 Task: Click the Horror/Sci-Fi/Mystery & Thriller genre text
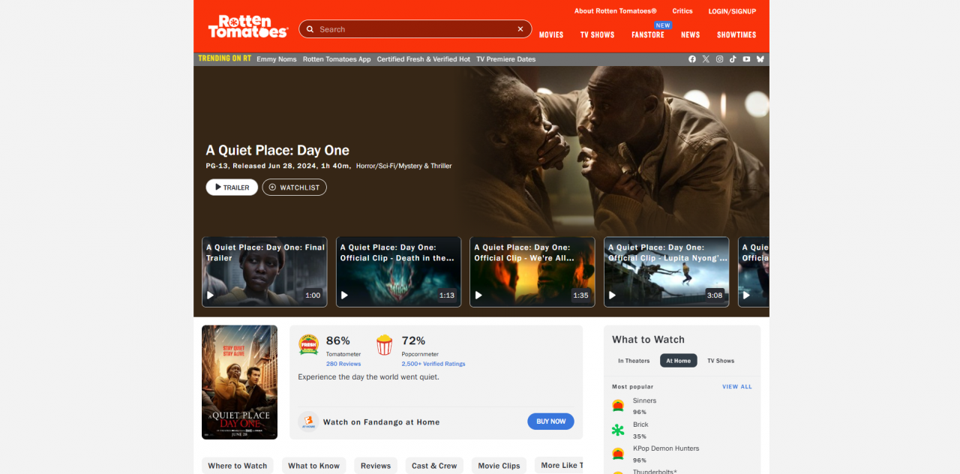[x=404, y=166]
